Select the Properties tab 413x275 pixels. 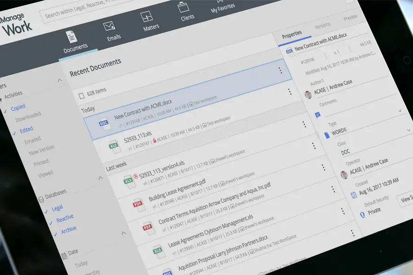(x=292, y=35)
